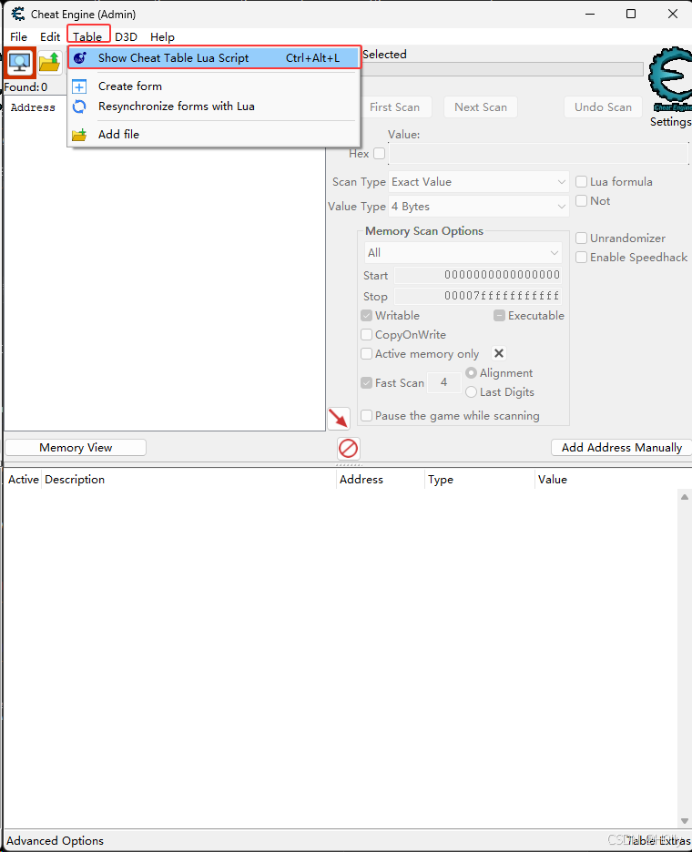This screenshot has width=692, height=852.
Task: Click the red arrow add-to-list icon
Action: [x=339, y=419]
